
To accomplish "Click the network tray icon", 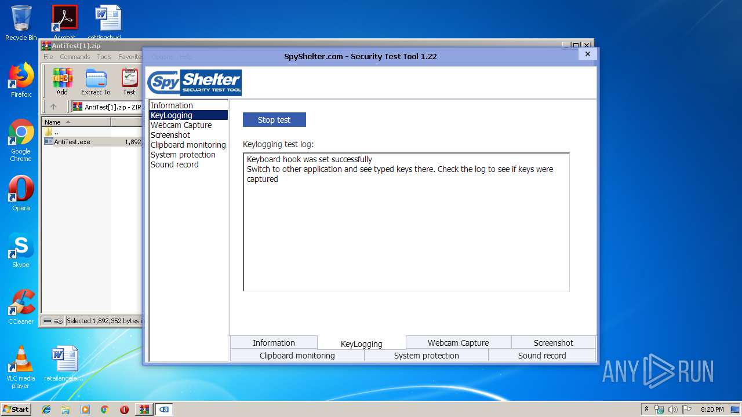I will [x=659, y=409].
